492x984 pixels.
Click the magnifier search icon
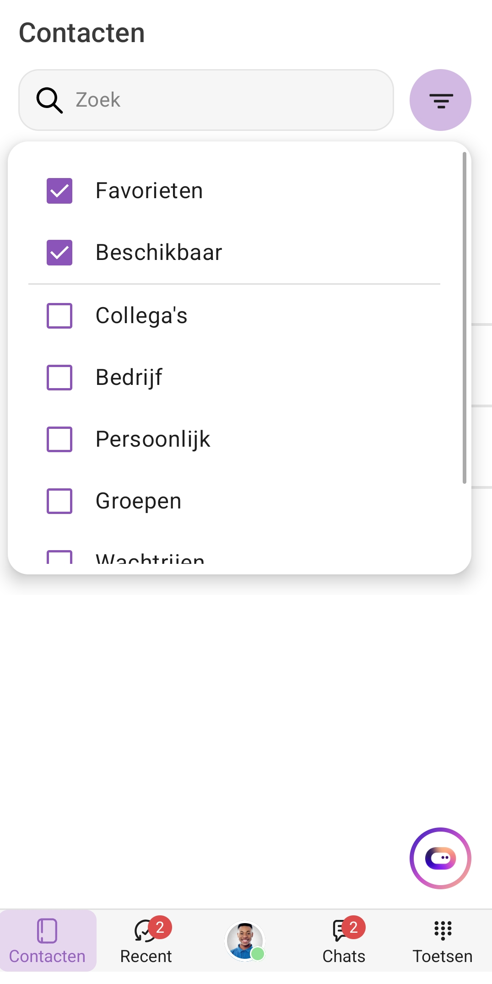point(49,100)
